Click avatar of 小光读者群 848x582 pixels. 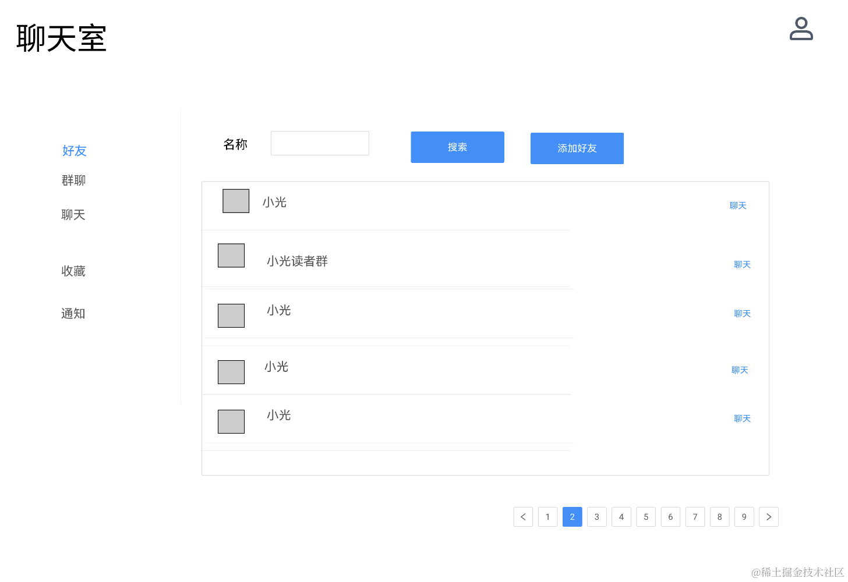231,255
